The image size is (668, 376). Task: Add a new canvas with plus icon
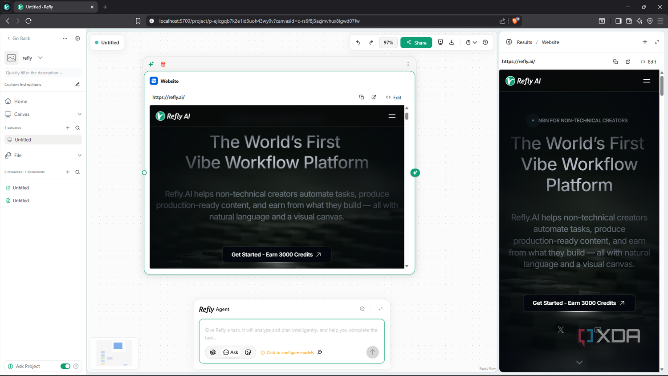(x=68, y=128)
